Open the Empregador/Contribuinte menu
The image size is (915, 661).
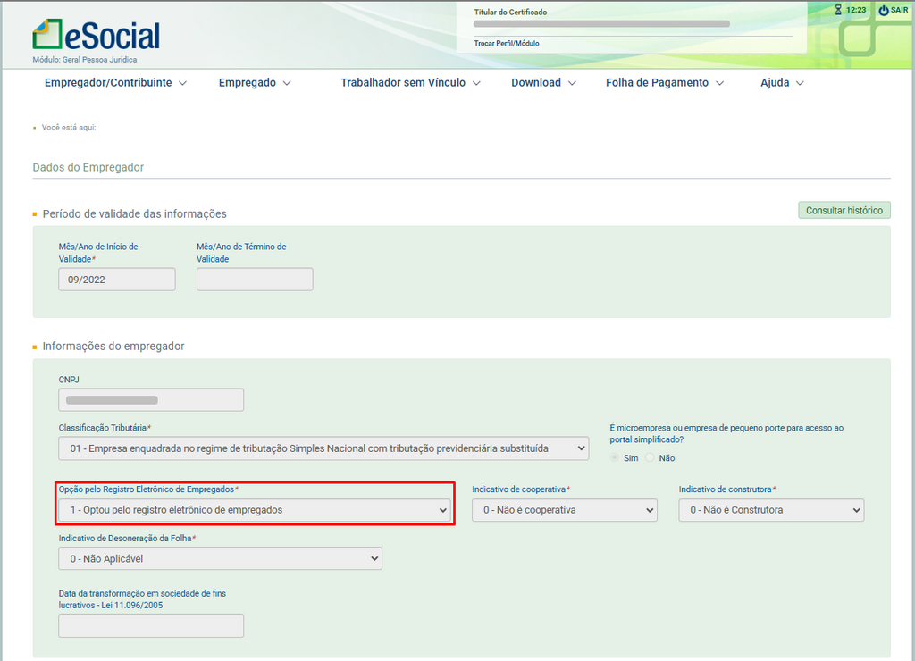[x=115, y=83]
